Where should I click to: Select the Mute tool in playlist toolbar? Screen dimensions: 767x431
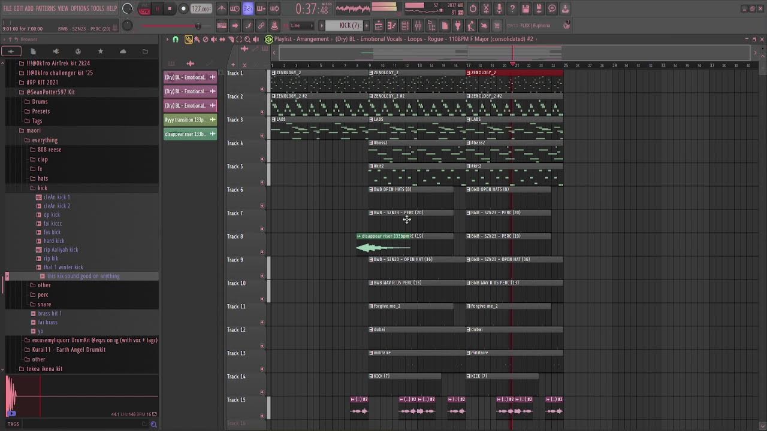click(214, 40)
